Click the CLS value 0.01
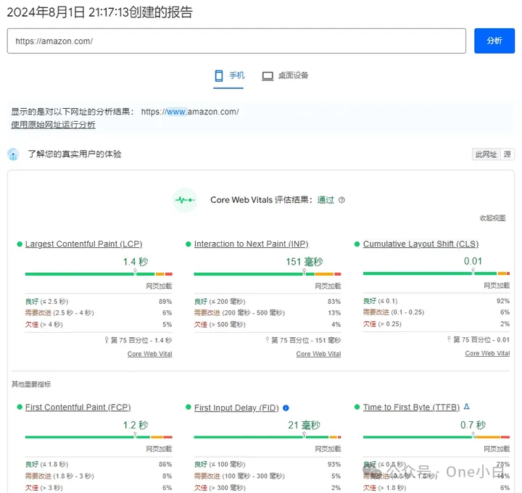The image size is (522, 493). (x=473, y=261)
